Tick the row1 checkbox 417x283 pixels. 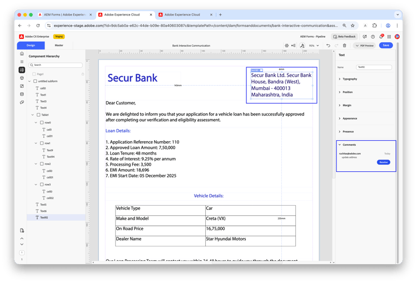tap(42, 143)
